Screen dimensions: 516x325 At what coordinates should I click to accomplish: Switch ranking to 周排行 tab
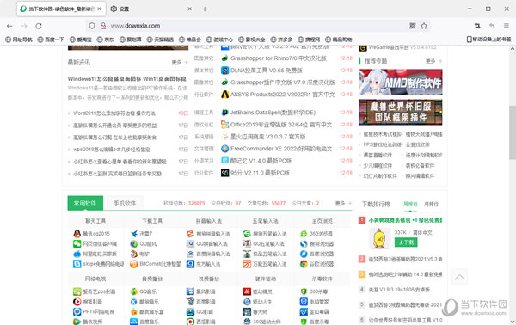point(410,205)
